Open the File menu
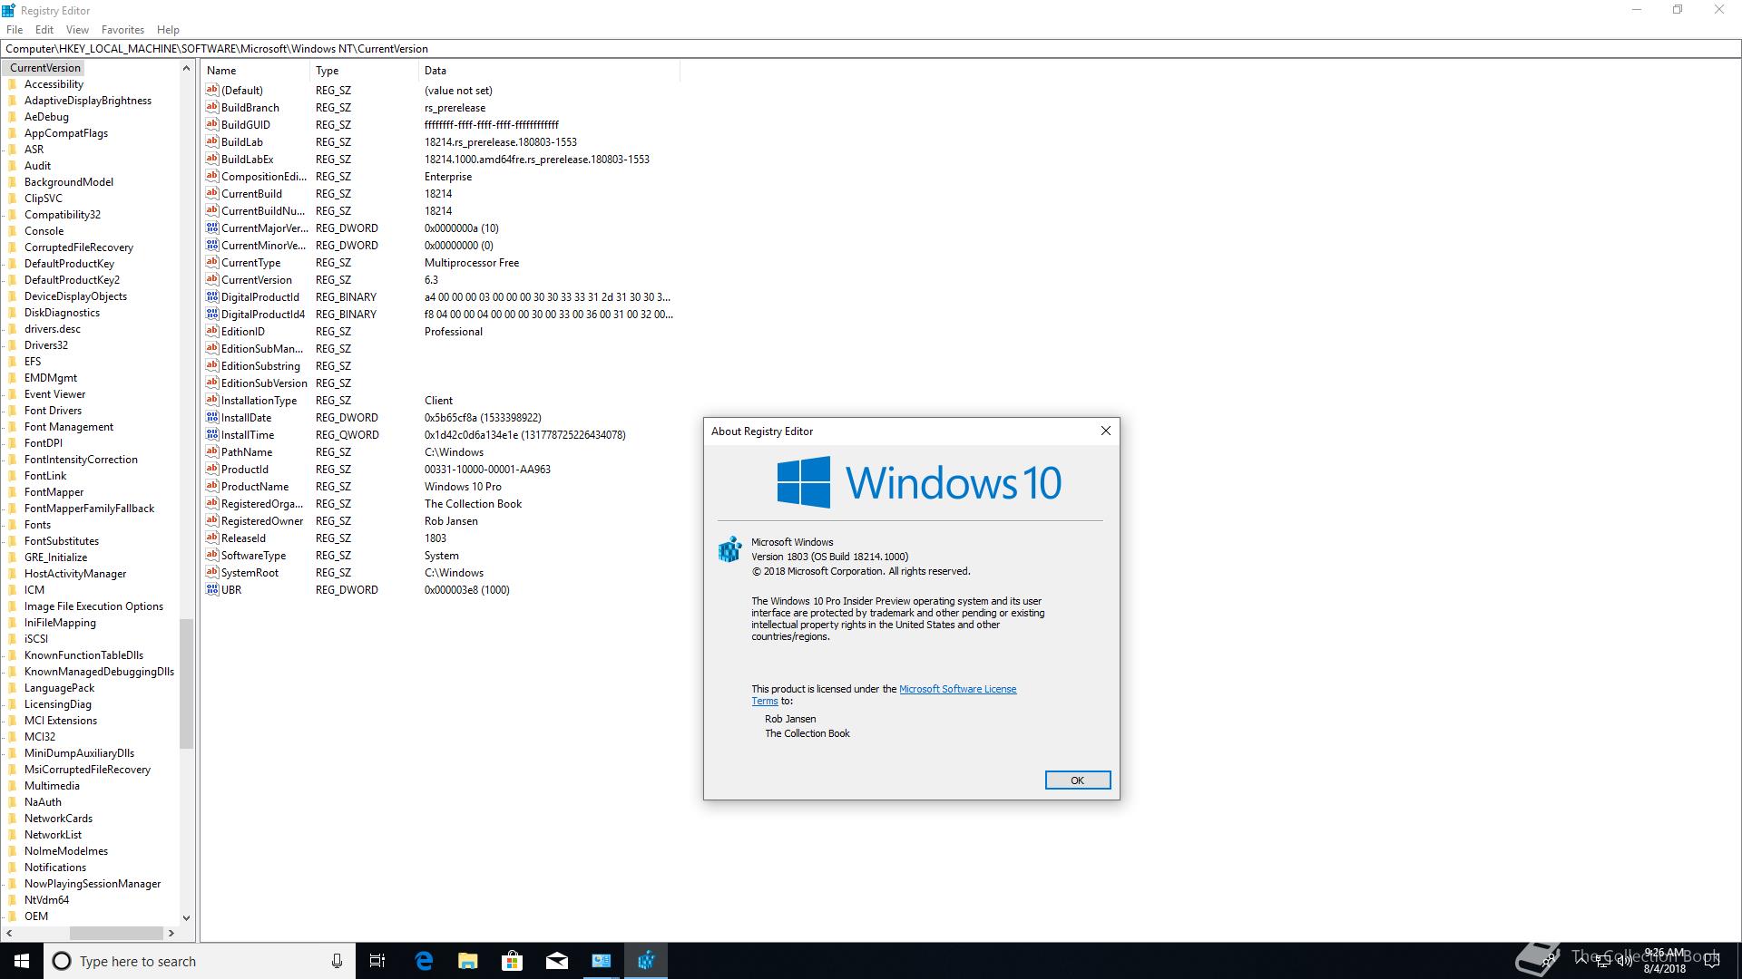1742x979 pixels. click(15, 29)
